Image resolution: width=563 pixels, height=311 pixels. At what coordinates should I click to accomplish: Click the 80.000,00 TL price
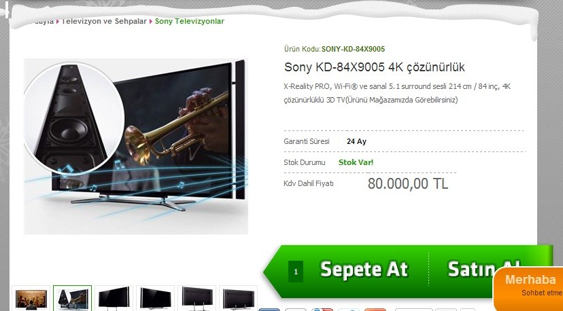(x=408, y=183)
